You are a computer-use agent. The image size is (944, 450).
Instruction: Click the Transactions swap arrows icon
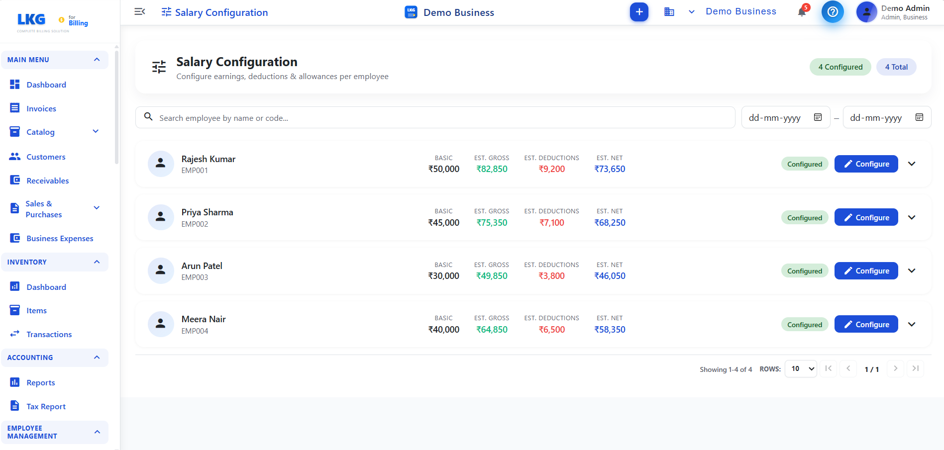point(15,334)
